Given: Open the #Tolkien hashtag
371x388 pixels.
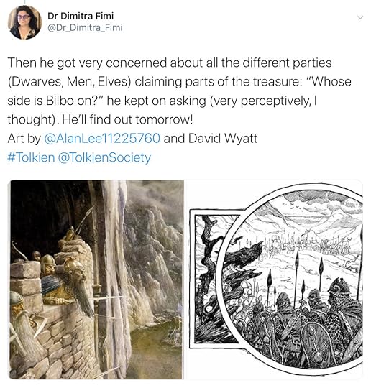Looking at the screenshot, I should (31, 157).
